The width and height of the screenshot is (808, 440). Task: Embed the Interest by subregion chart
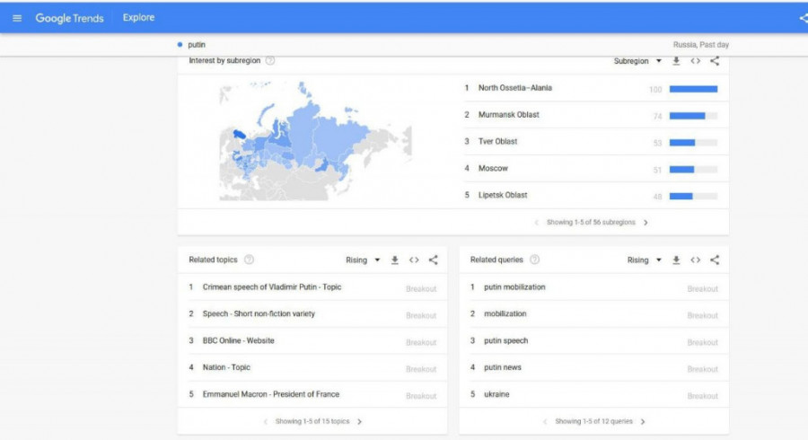point(696,61)
